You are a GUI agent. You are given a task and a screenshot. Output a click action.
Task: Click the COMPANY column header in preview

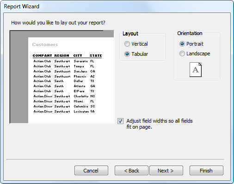point(42,55)
